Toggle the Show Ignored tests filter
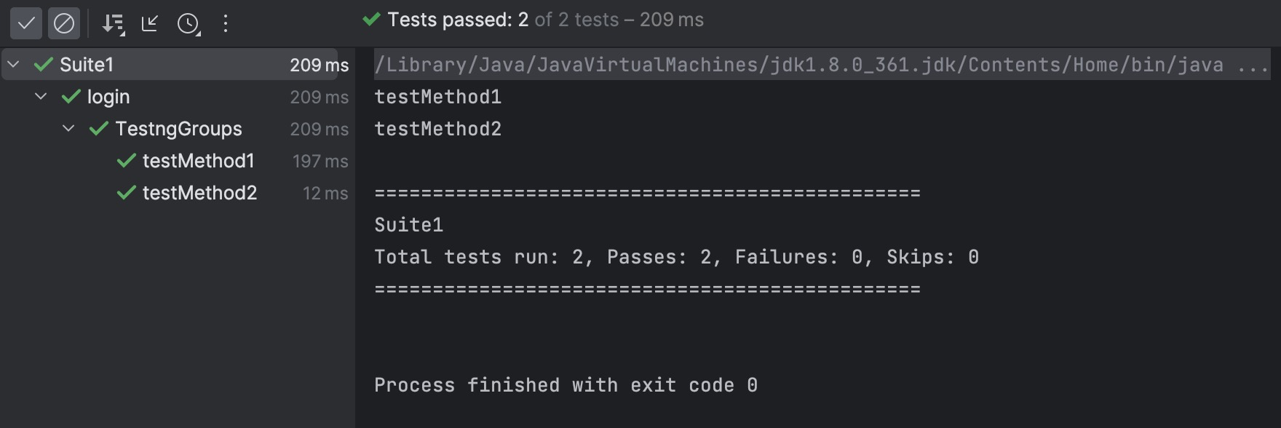Screen dimensions: 1281x428 coord(64,23)
